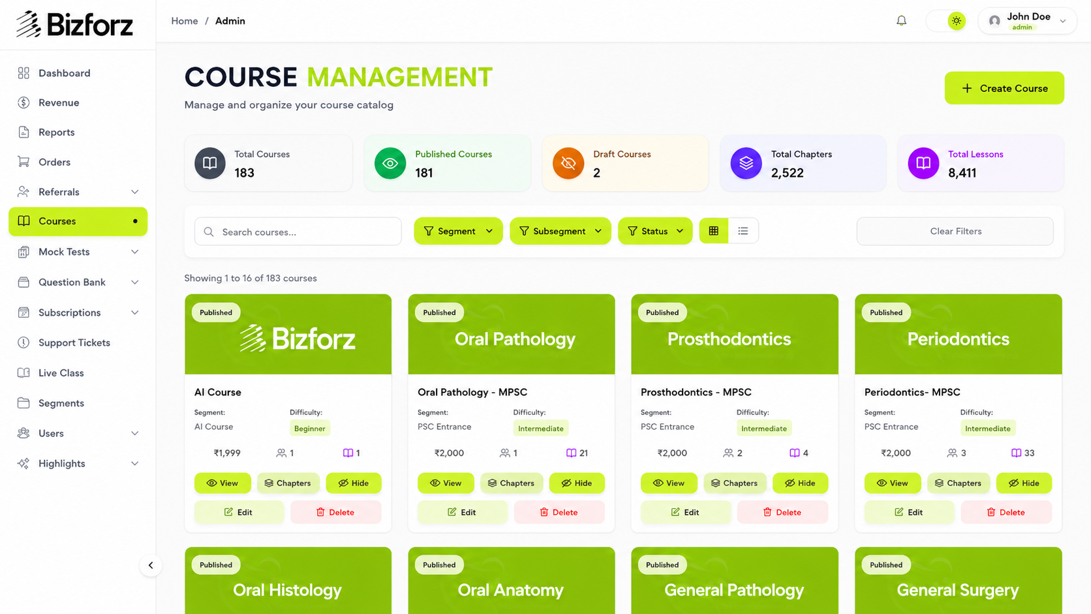Click the Courses book icon in sidebar
1091x614 pixels.
[x=23, y=221]
